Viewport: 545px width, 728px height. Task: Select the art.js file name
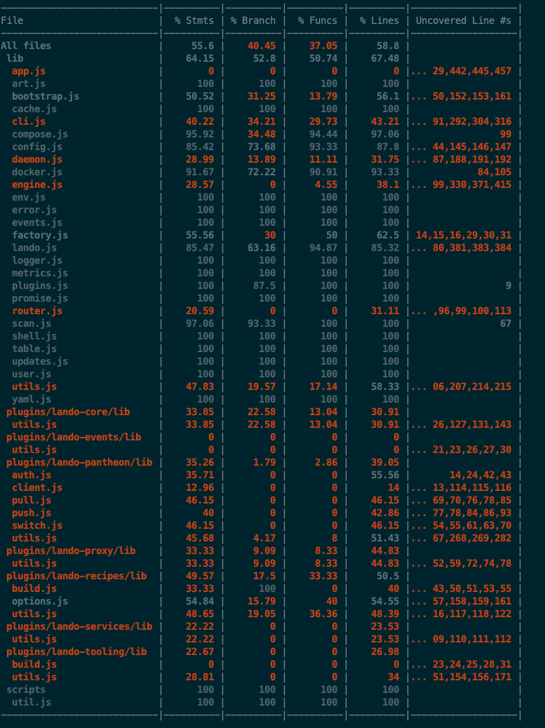pyautogui.click(x=29, y=83)
